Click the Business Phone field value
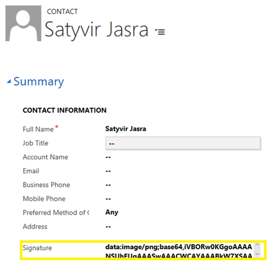Screen dimensions: 273x276 tap(108, 185)
